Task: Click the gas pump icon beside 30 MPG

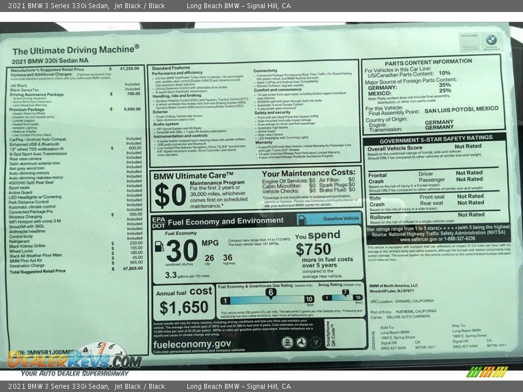Action: [x=160, y=246]
